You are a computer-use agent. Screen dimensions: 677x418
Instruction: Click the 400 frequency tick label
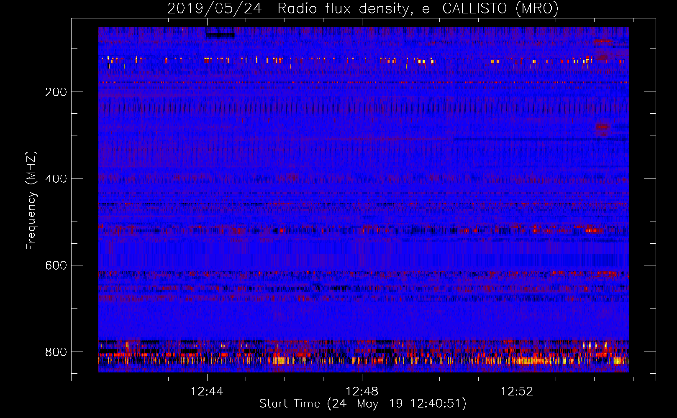coord(56,179)
